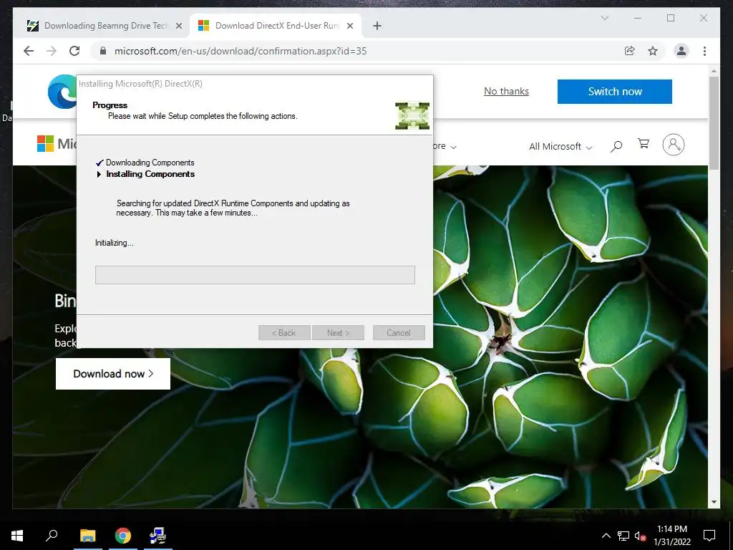This screenshot has width=733, height=550.
Task: Open a new Chrome tab
Action: pyautogui.click(x=377, y=26)
